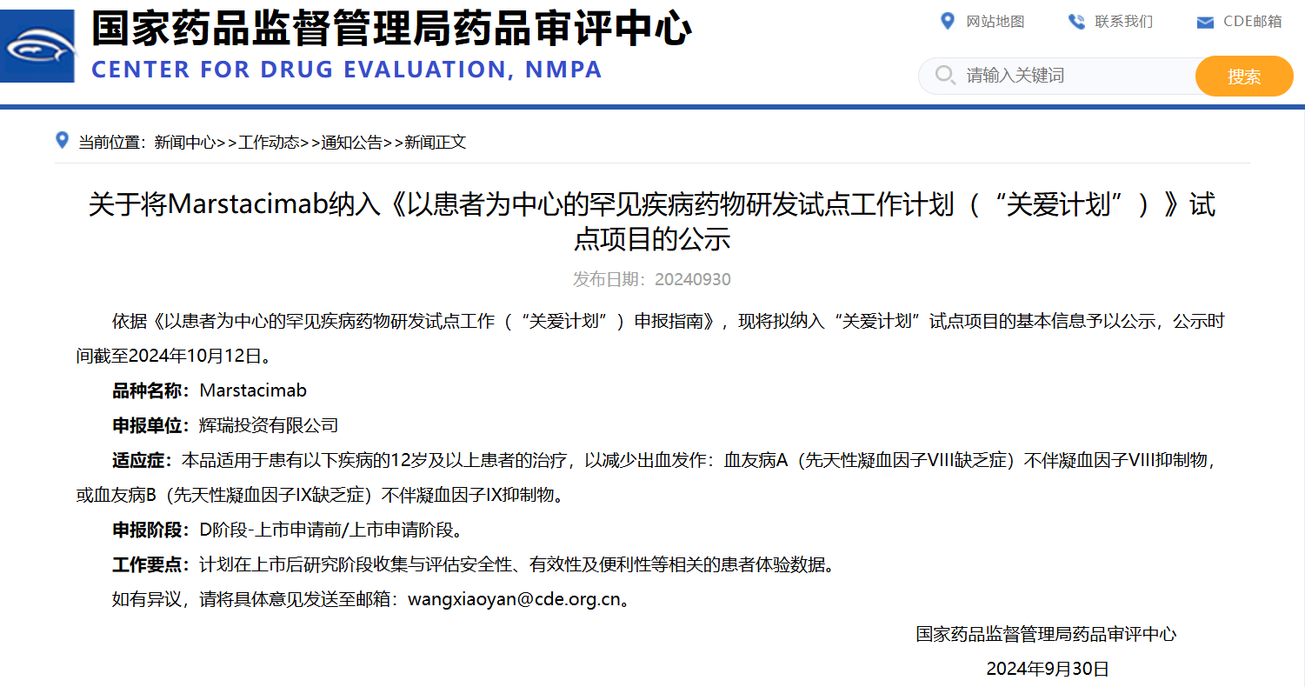Click the location pin before 当前位置
Viewport: 1305px width, 687px height.
point(62,140)
